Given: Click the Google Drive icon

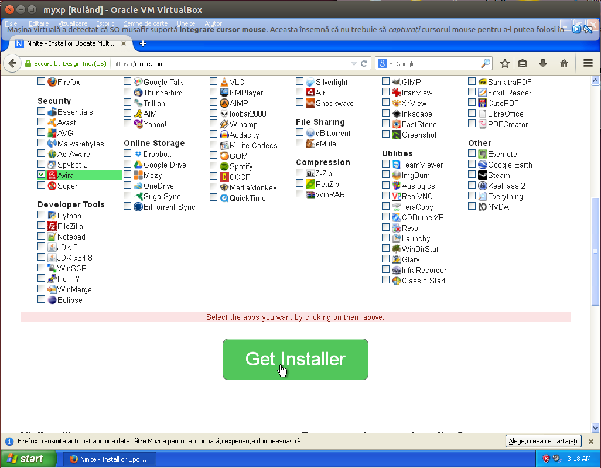Looking at the screenshot, I should 138,165.
